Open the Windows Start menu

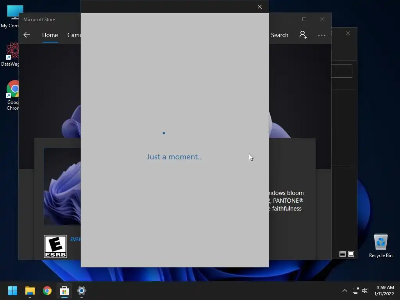pos(12,291)
